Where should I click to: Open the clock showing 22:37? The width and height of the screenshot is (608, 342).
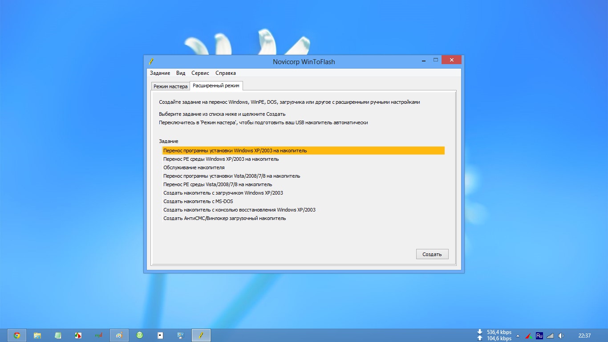click(x=584, y=336)
